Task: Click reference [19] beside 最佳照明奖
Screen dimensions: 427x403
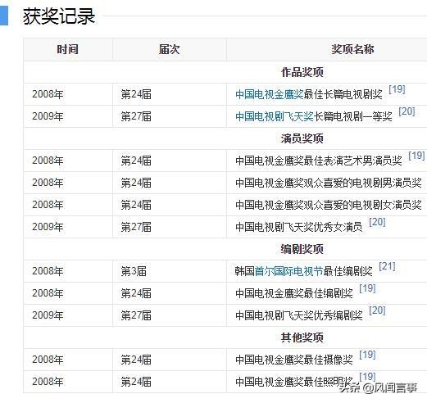Action: click(x=367, y=377)
